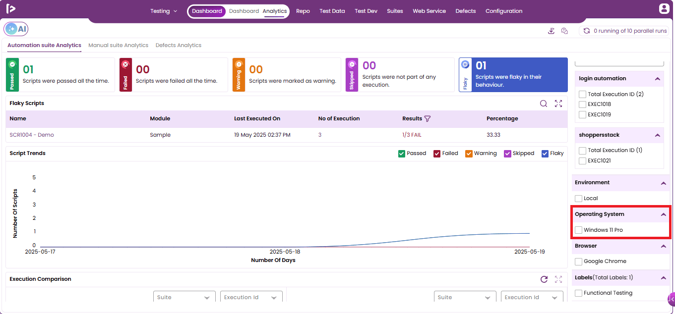Switch to Manual suite Analytics tab
This screenshot has height=314, width=675.
[x=119, y=45]
